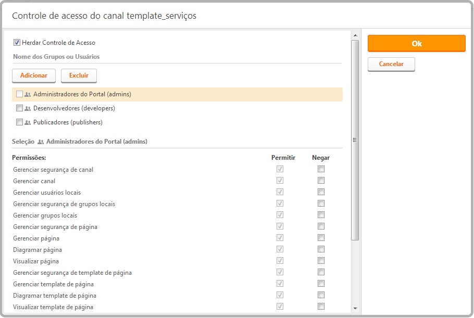The width and height of the screenshot is (474, 318).
Task: Check Negar for Diagramar template de página
Action: [x=321, y=295]
